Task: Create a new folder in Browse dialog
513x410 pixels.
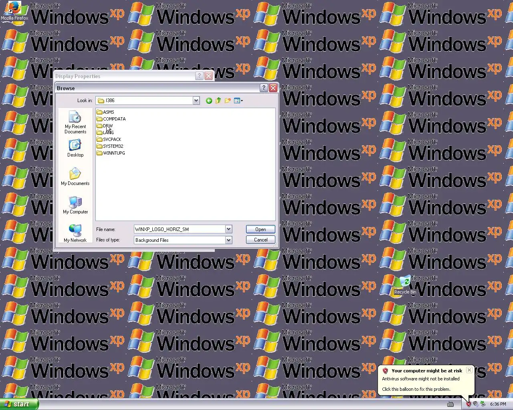Action: point(228,100)
